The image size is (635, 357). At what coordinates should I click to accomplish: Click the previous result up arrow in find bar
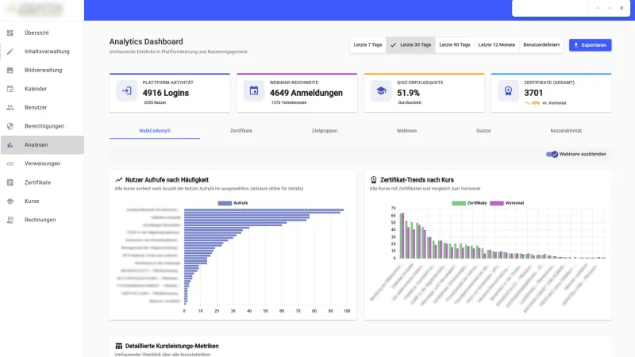click(598, 8)
